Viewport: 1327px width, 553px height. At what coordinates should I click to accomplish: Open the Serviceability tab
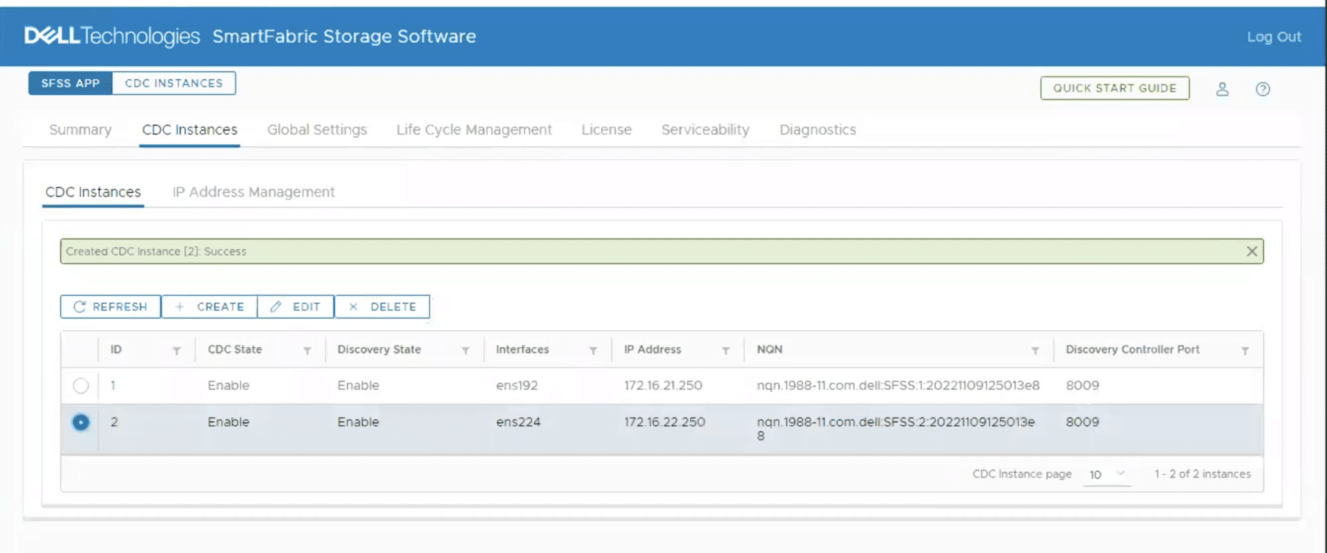(x=705, y=130)
